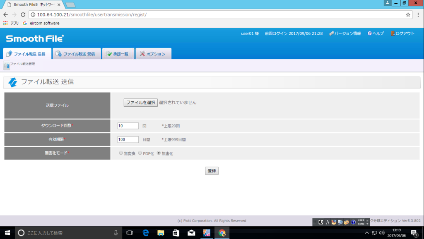Open the IME options dropdown arrow
424x239 pixels.
coord(367,224)
